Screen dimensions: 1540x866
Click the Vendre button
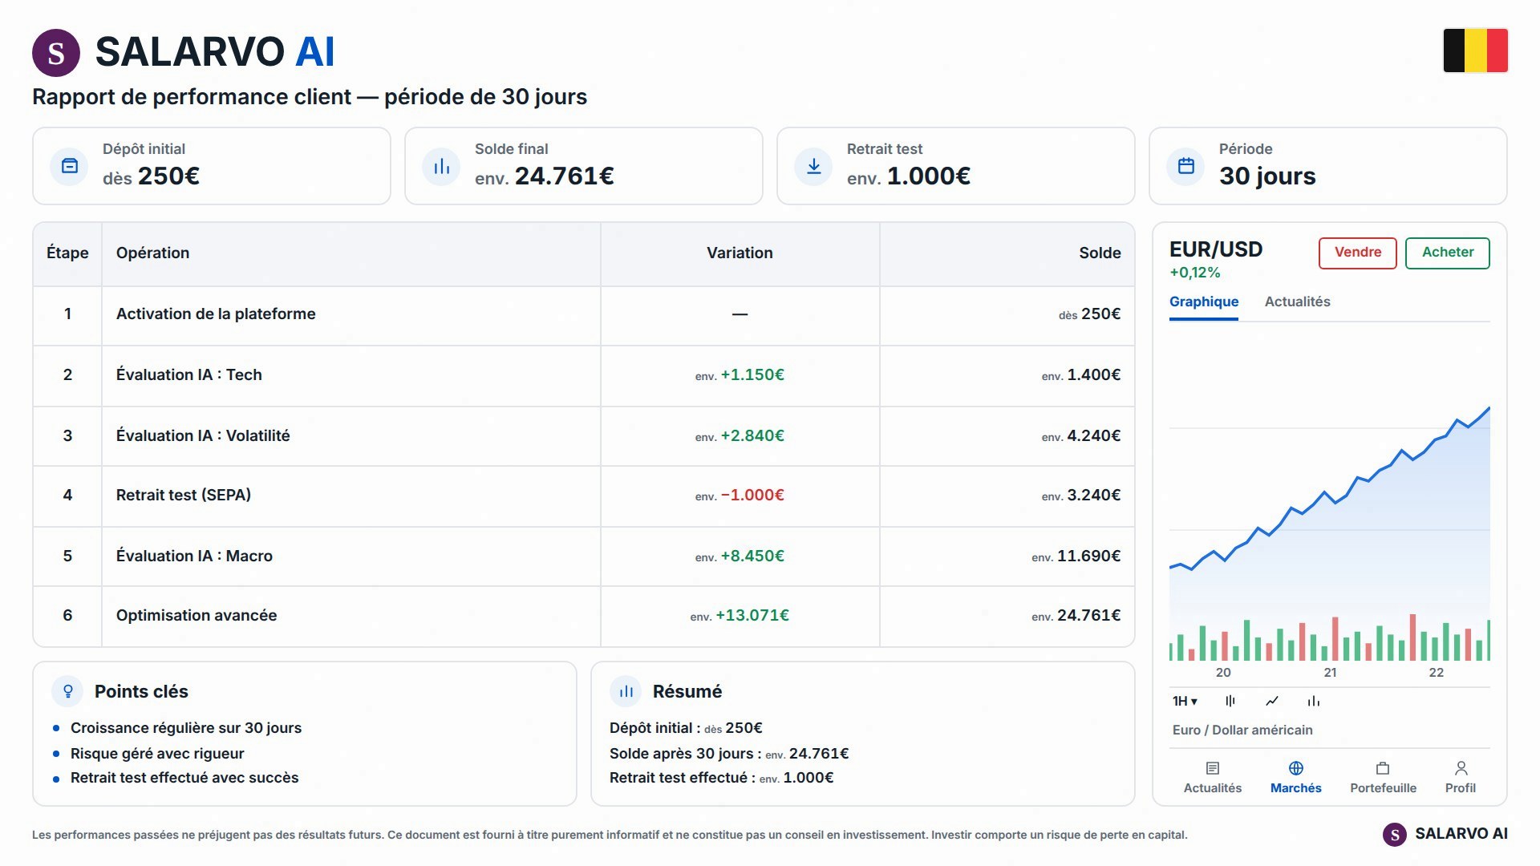pos(1358,253)
